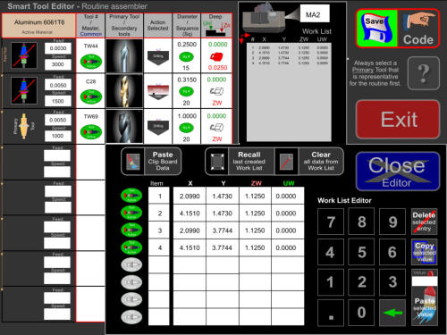Toggle the inactive gray oval below item 4
This screenshot has width=447, height=335.
click(x=131, y=264)
